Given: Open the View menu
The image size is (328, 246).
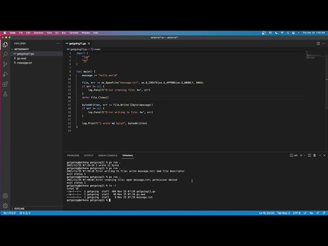Looking at the screenshot, I should pyautogui.click(x=49, y=33).
